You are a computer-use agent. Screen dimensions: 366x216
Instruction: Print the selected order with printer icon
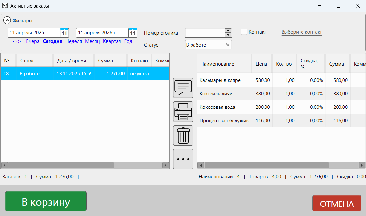[x=183, y=111]
